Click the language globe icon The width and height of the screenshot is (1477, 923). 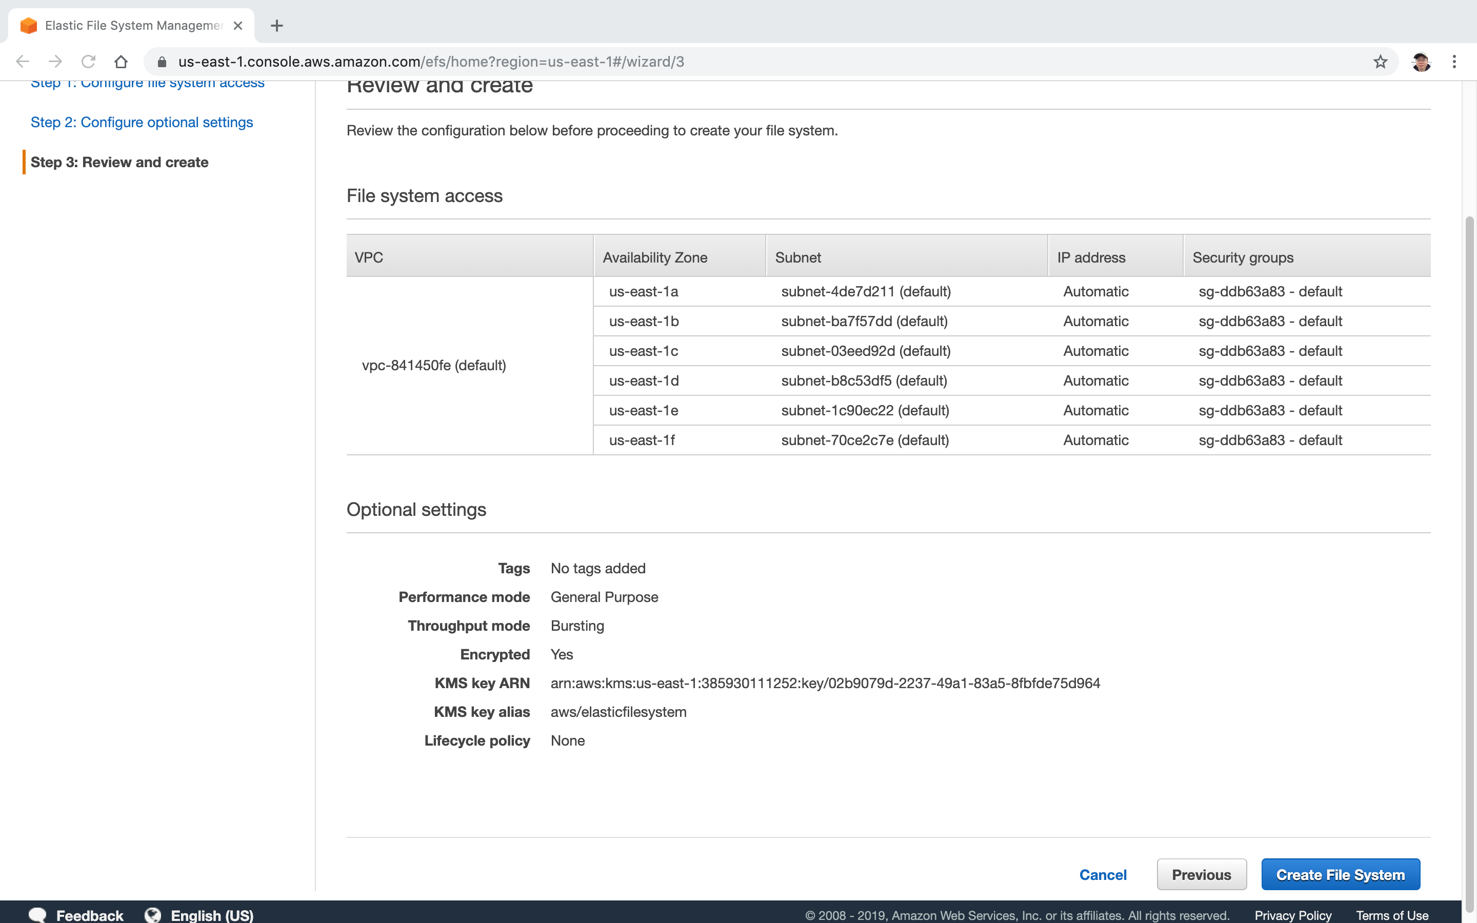[x=153, y=914]
